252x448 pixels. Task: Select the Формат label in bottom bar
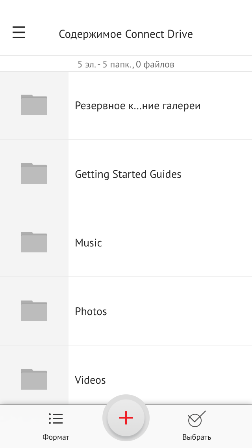click(56, 437)
